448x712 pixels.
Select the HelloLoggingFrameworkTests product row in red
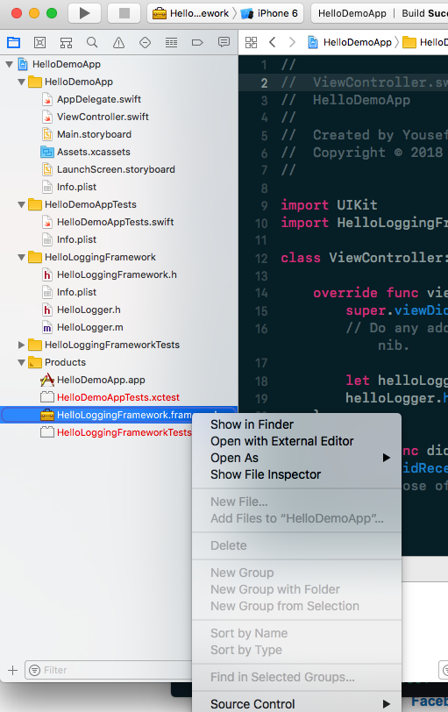(124, 433)
